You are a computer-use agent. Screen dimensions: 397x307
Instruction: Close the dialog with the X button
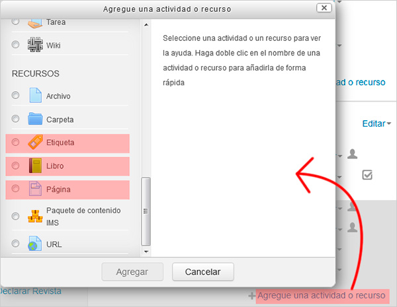pyautogui.click(x=324, y=9)
